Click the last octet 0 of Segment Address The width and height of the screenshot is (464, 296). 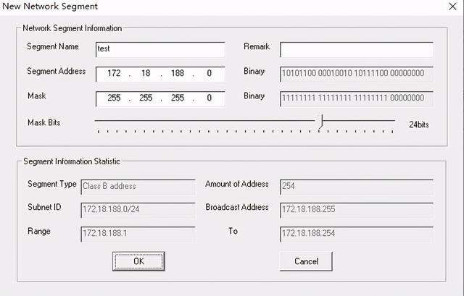[x=210, y=73]
